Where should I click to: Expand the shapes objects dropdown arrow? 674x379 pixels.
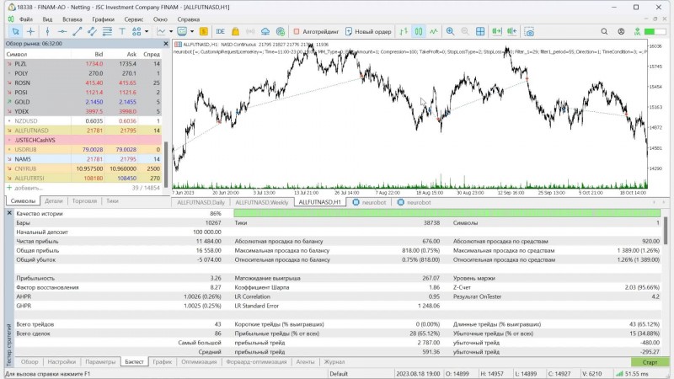tap(147, 31)
